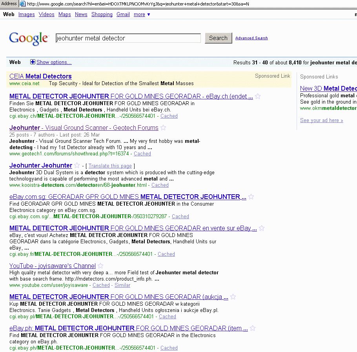
Task: Open the Jeohunter Jeohunter result title
Action: tap(41, 165)
